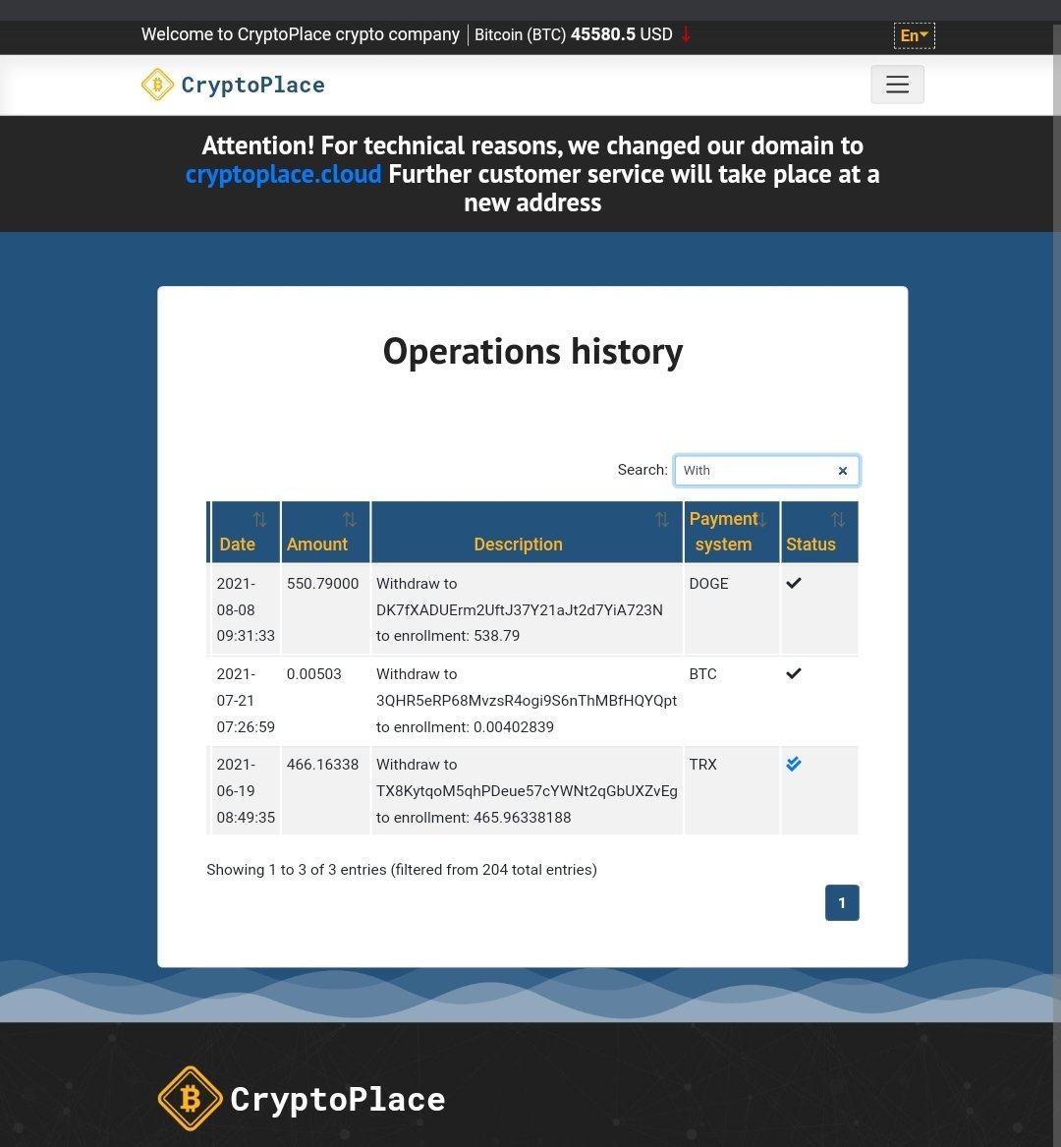Screen dimensions: 1061x1147
Task: Click the CryptoPlace header brand name
Action: (x=253, y=85)
